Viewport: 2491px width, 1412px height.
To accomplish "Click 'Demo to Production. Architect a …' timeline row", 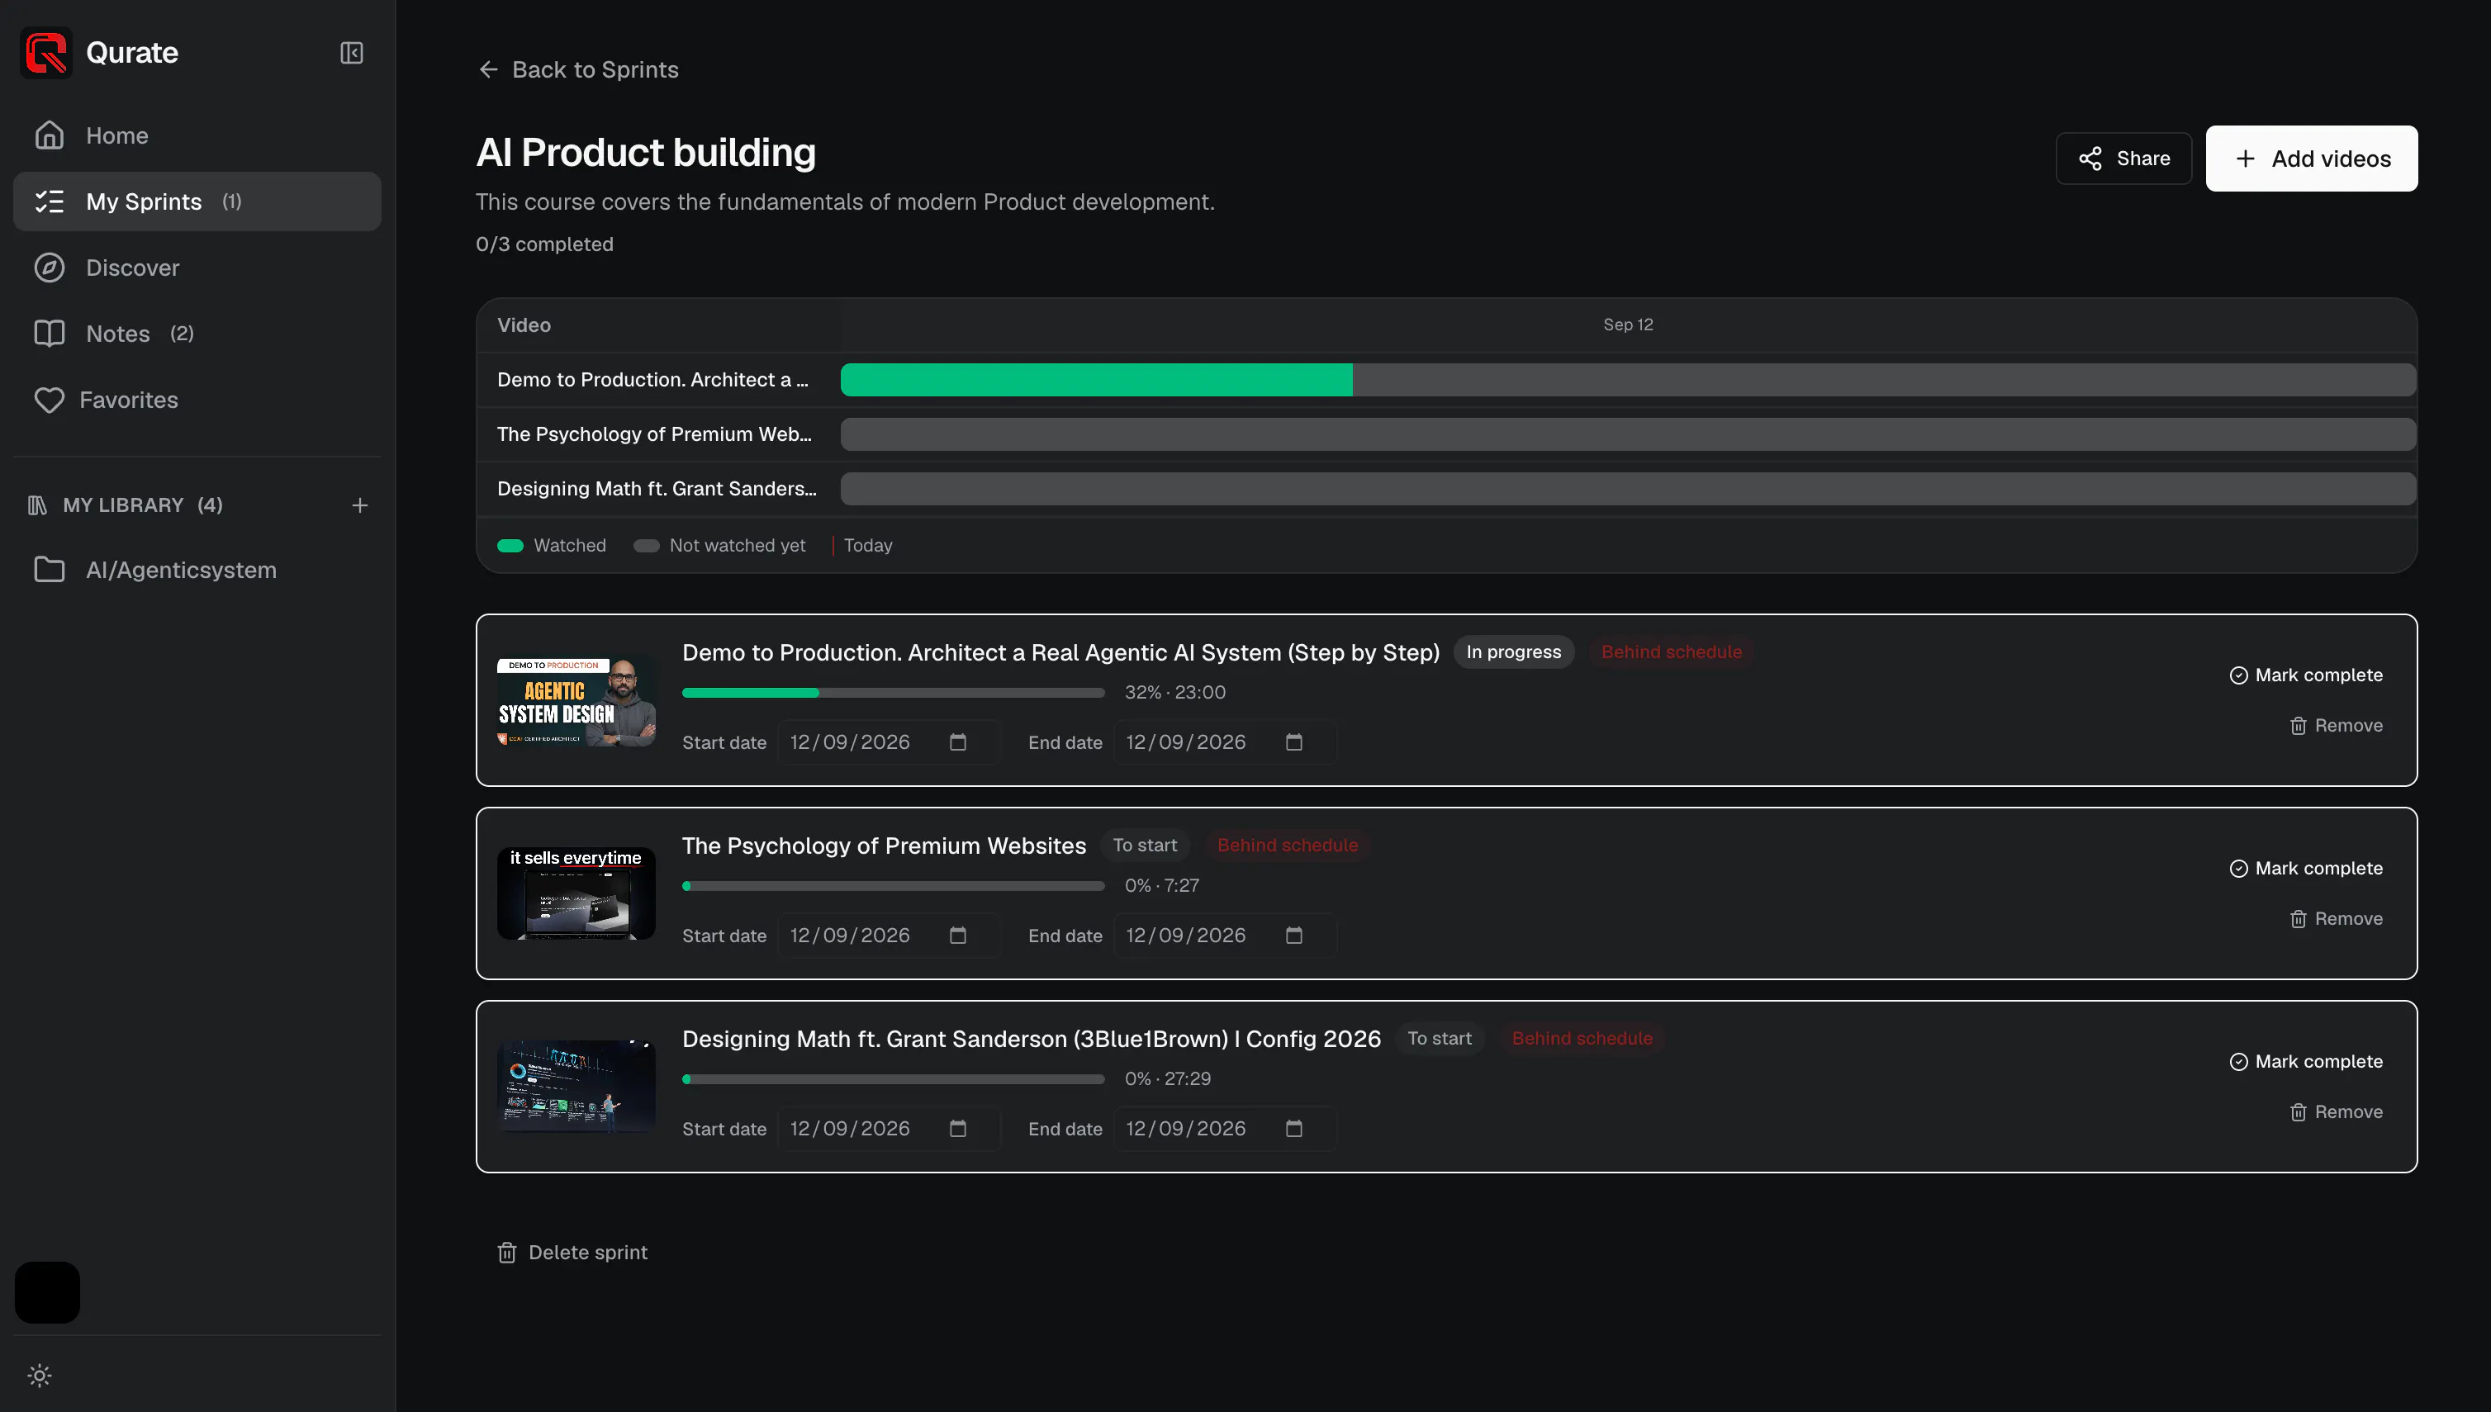I will [x=652, y=380].
